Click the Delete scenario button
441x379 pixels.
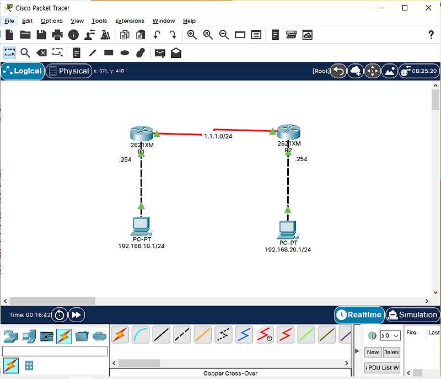point(391,352)
